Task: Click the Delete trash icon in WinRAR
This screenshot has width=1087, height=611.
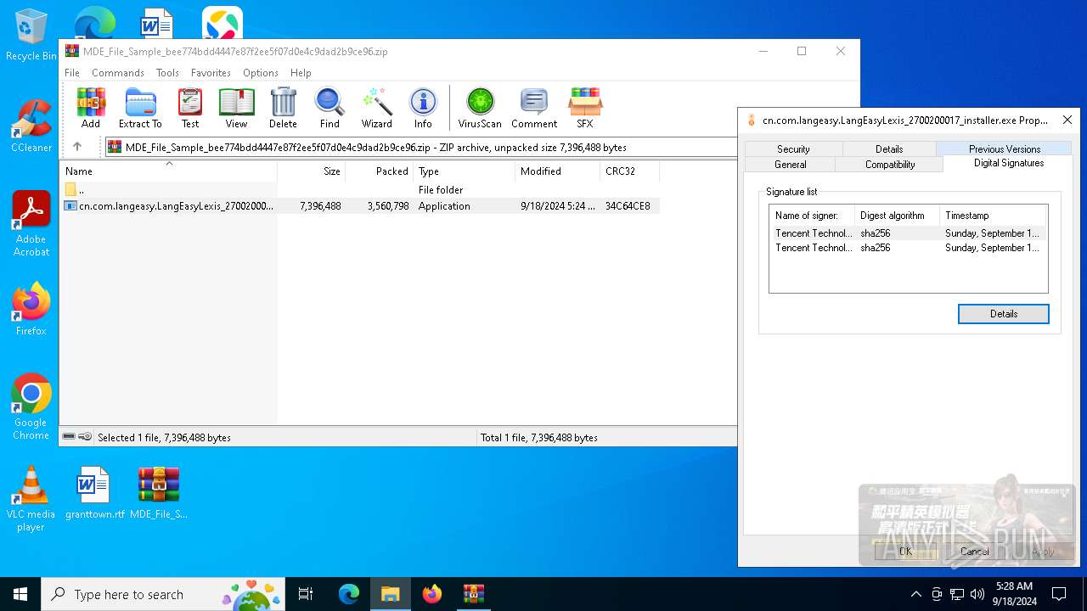Action: click(283, 108)
